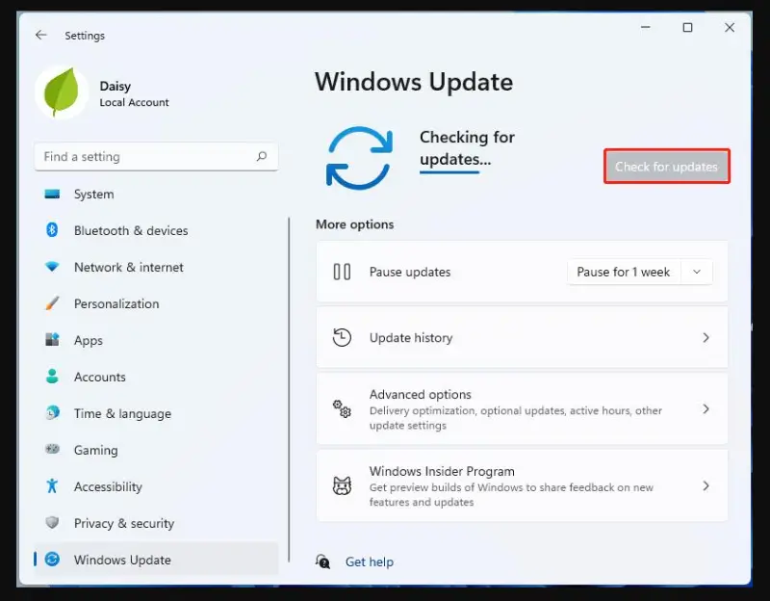Click the Windows Update page heading
The height and width of the screenshot is (601, 770).
[x=414, y=82]
